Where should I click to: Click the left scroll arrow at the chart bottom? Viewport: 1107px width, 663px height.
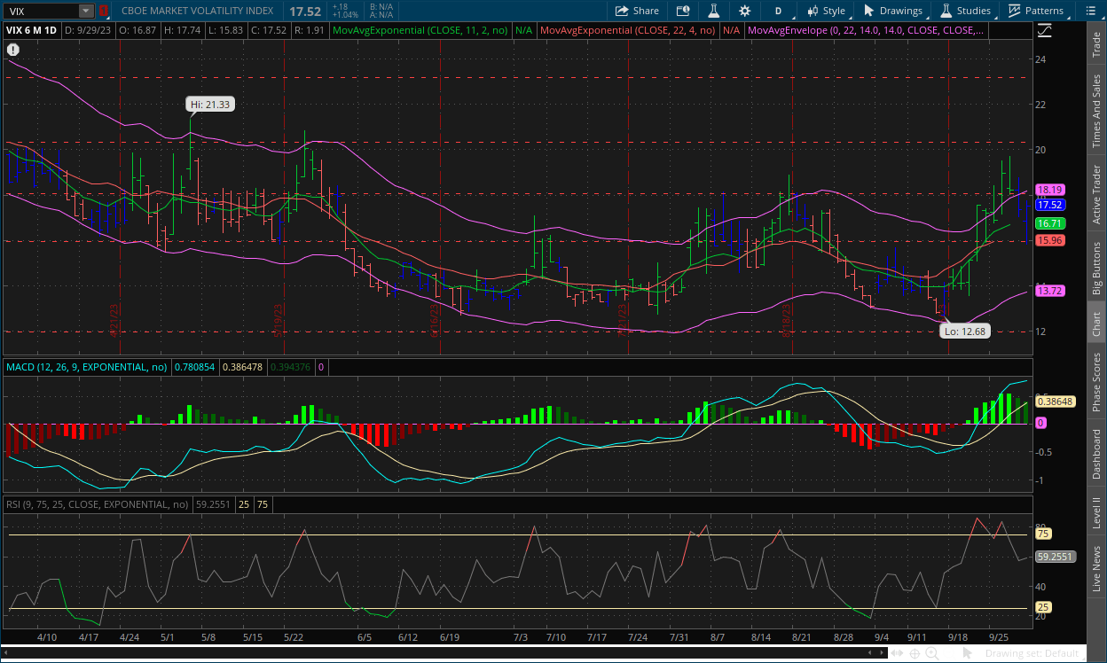[x=7, y=653]
